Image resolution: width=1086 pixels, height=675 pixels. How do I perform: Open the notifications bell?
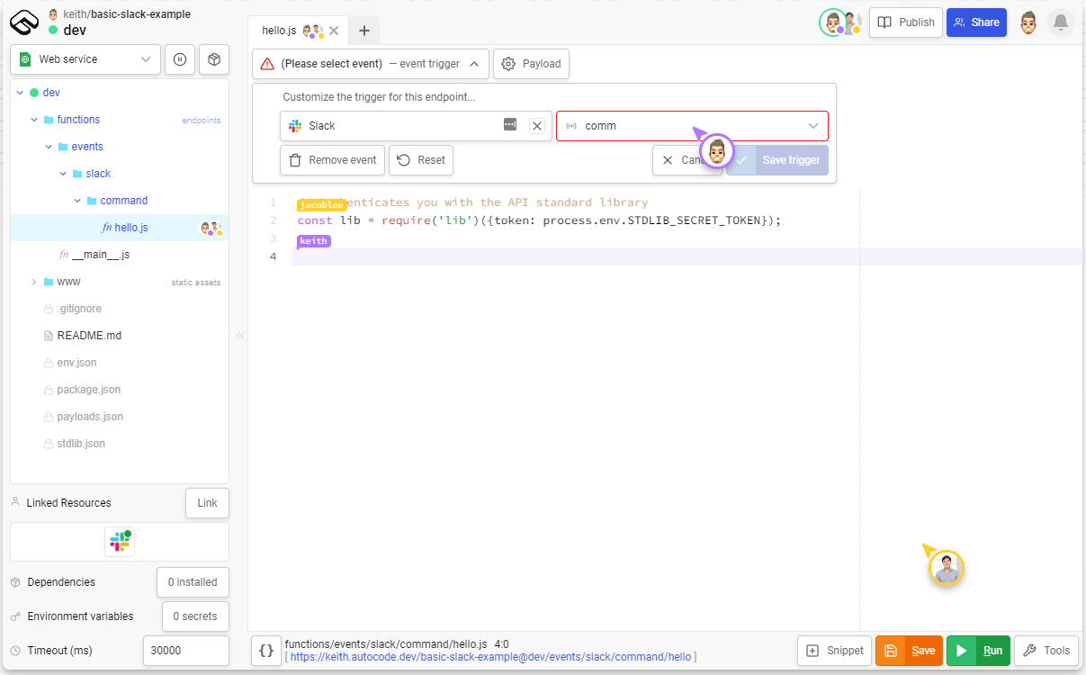tap(1061, 22)
